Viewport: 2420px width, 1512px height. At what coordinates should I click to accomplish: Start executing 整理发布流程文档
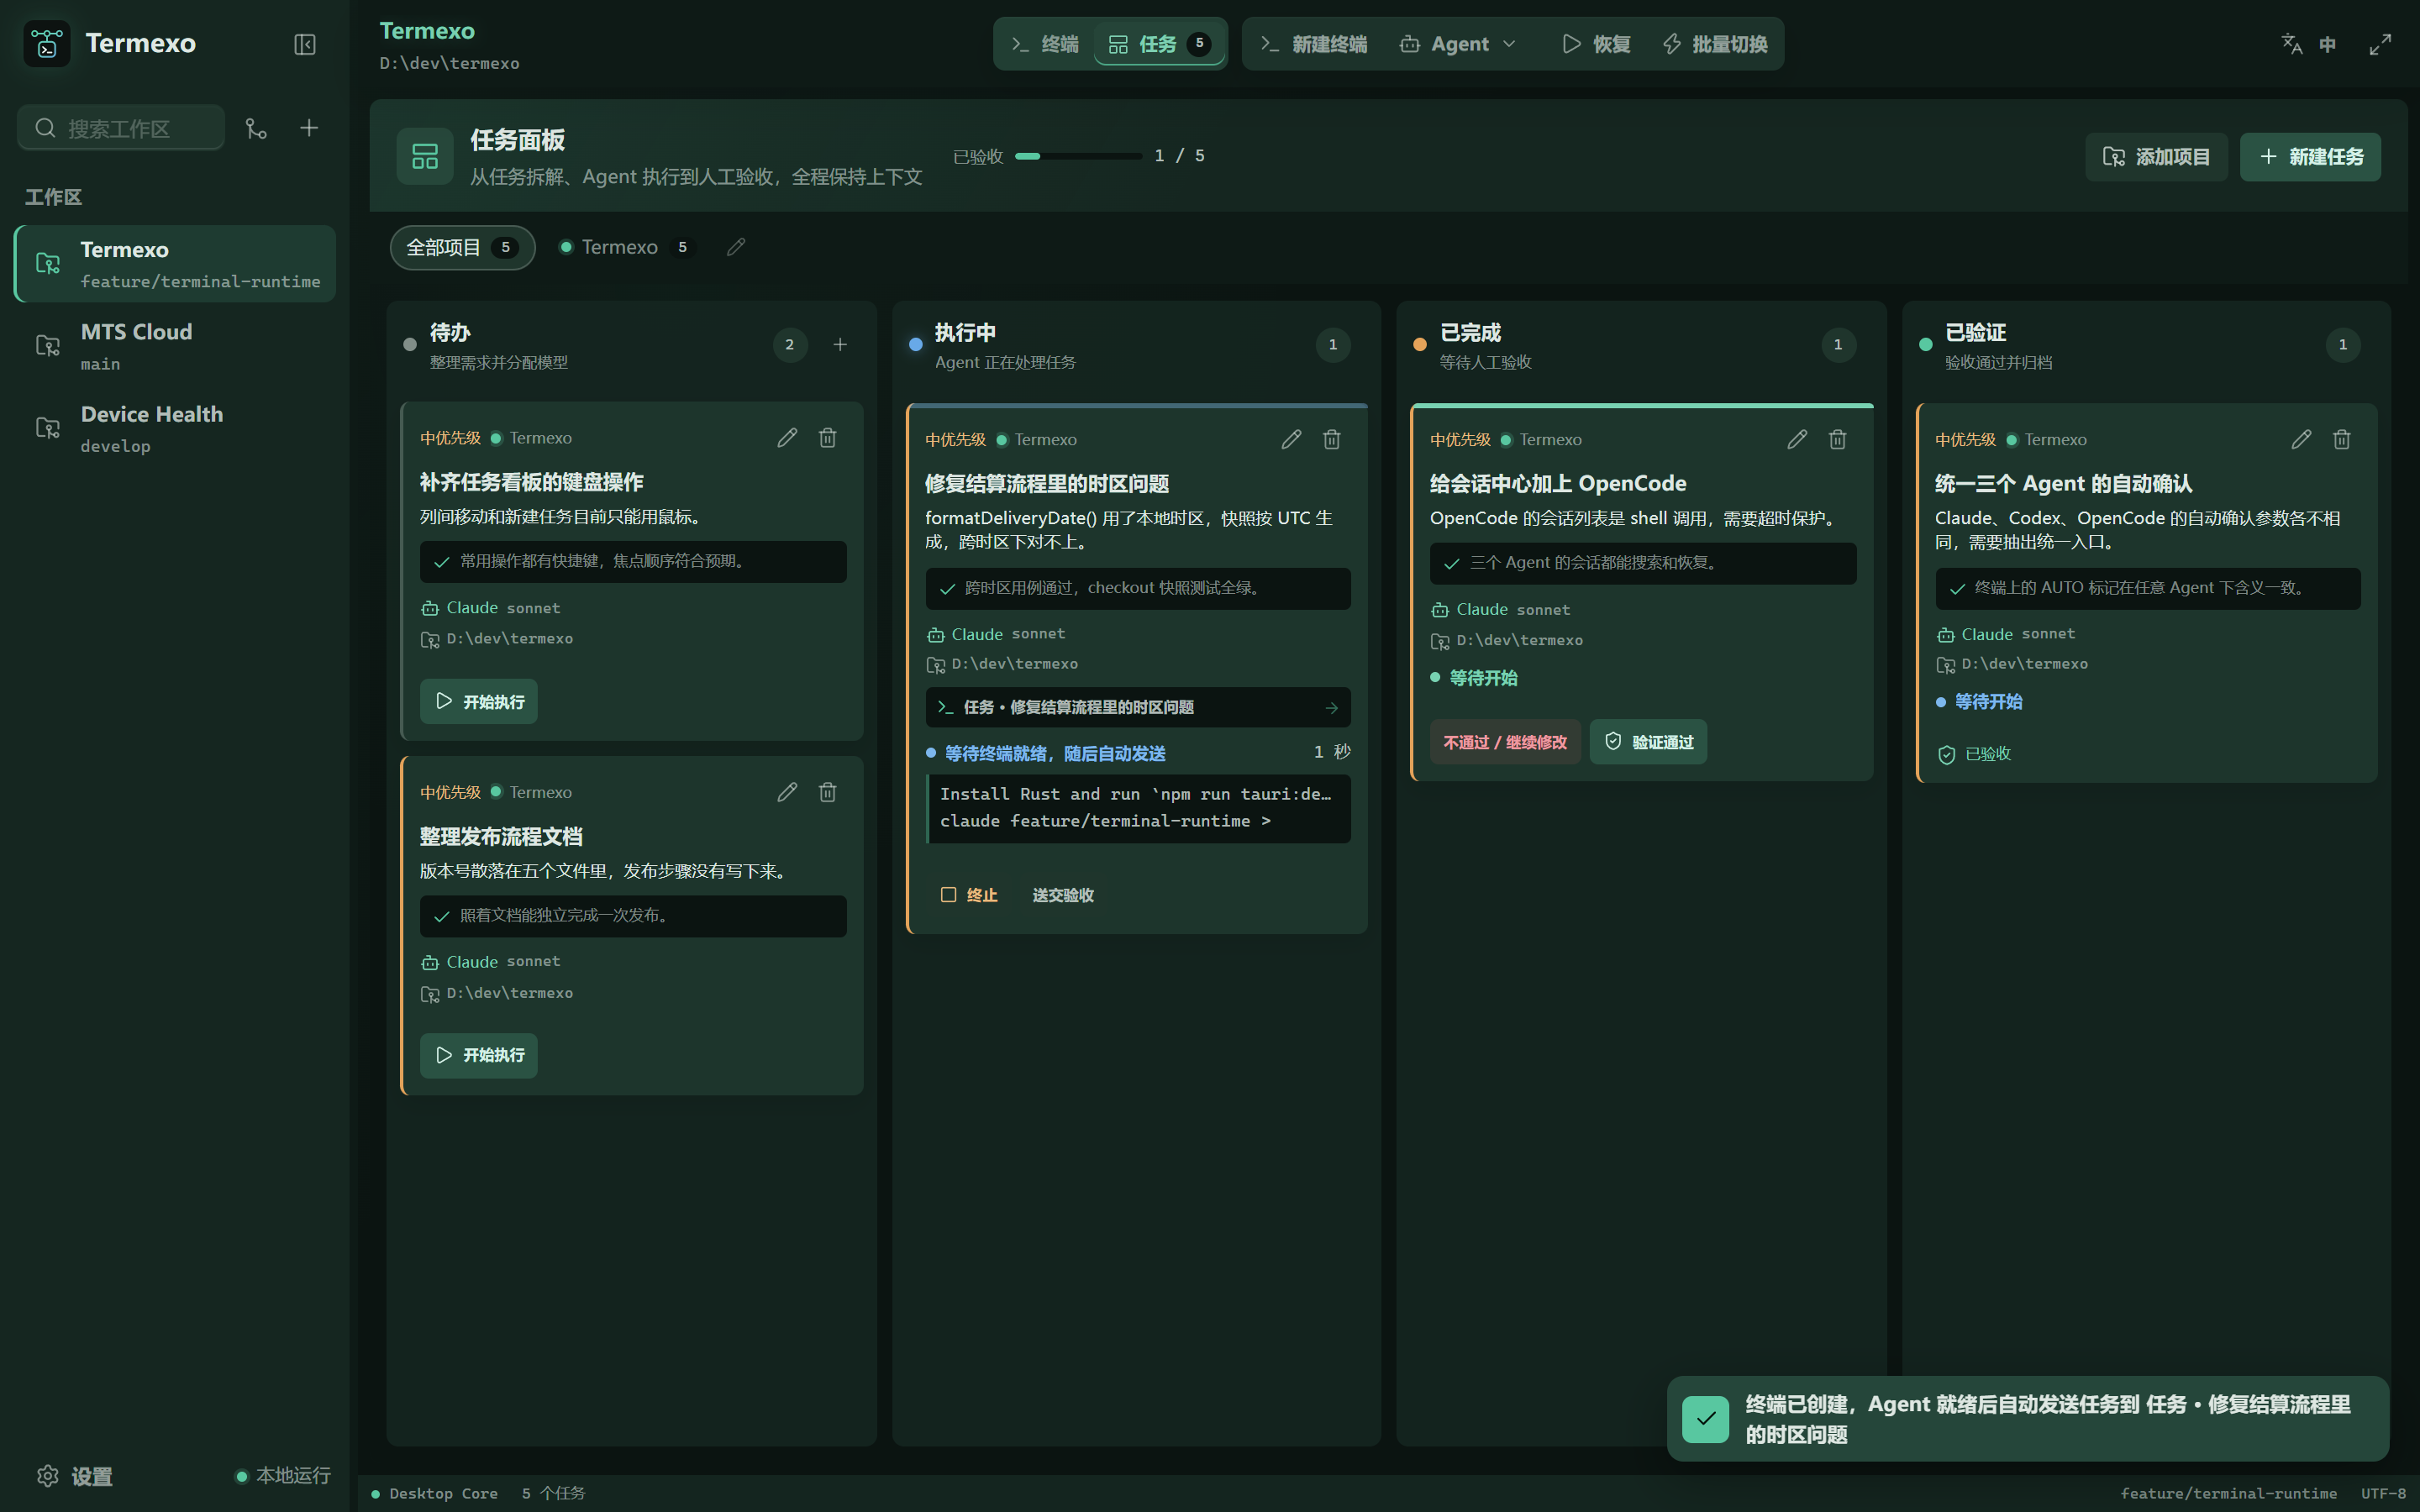[479, 1055]
